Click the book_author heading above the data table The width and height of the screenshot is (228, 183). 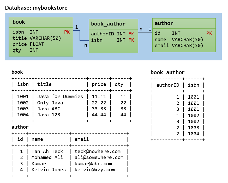(167, 73)
